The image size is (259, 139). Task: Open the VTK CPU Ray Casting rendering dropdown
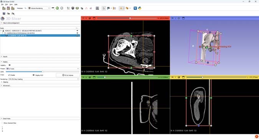pyautogui.click(x=44, y=79)
